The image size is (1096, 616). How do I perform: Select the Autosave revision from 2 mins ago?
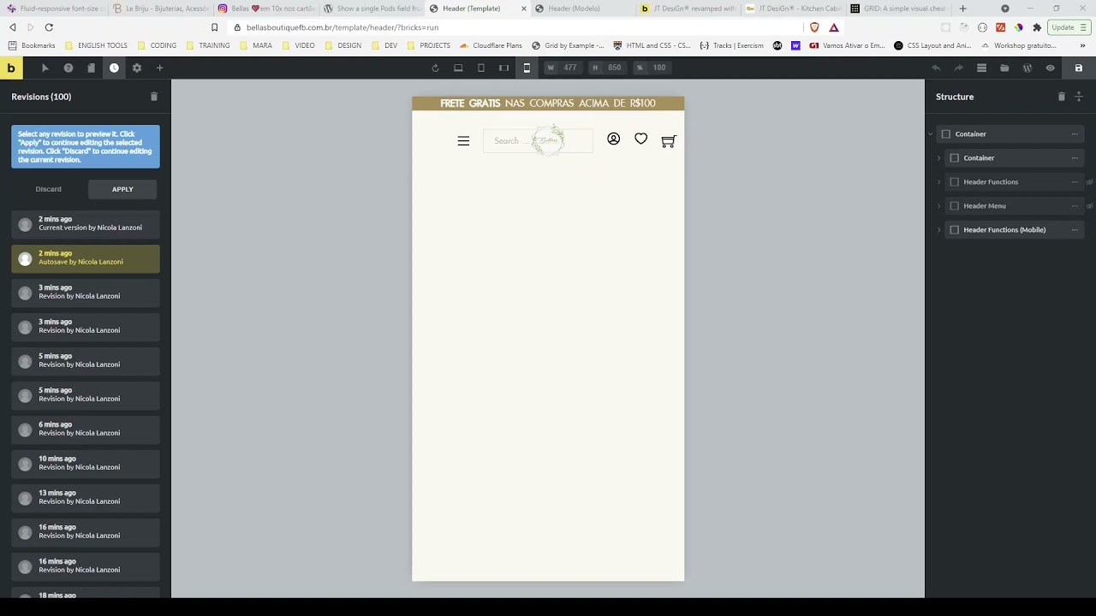pos(86,258)
